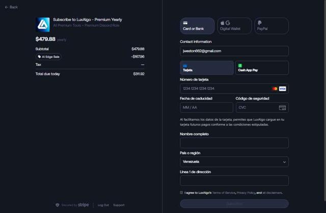Viewport: 326px width, 213px height.
Task: Click the tag icon in AI Edge Sale
Action: [x=39, y=57]
